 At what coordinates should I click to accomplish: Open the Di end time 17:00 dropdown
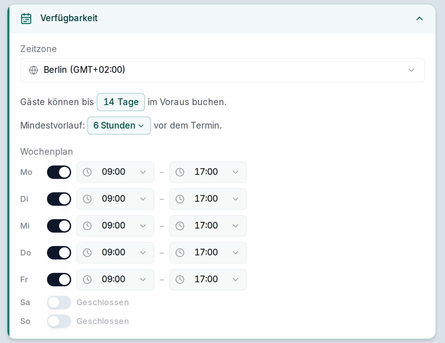pos(208,199)
